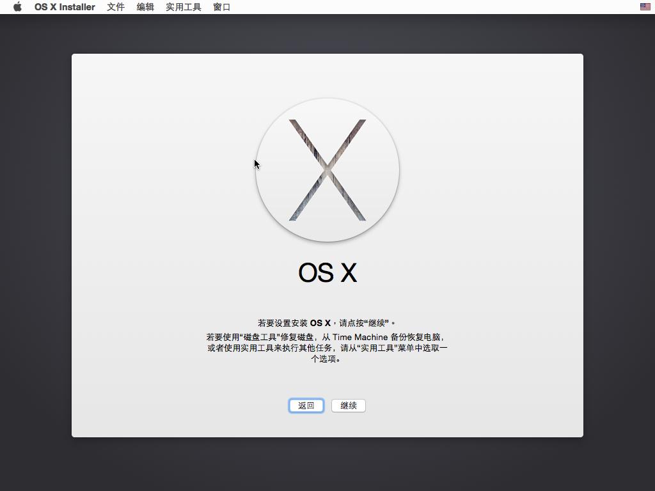Open the Apple menu

pyautogui.click(x=17, y=6)
